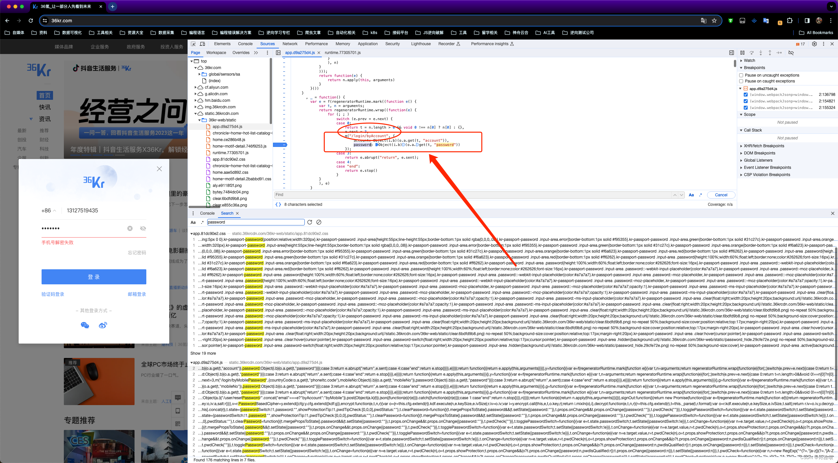Screen dimensions: 838x463
Task: Open runtime.77305701.js file tab
Action: click(343, 53)
